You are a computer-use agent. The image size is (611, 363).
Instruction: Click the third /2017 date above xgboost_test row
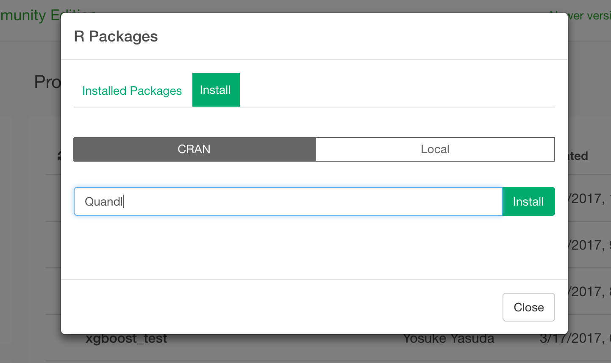pyautogui.click(x=587, y=291)
